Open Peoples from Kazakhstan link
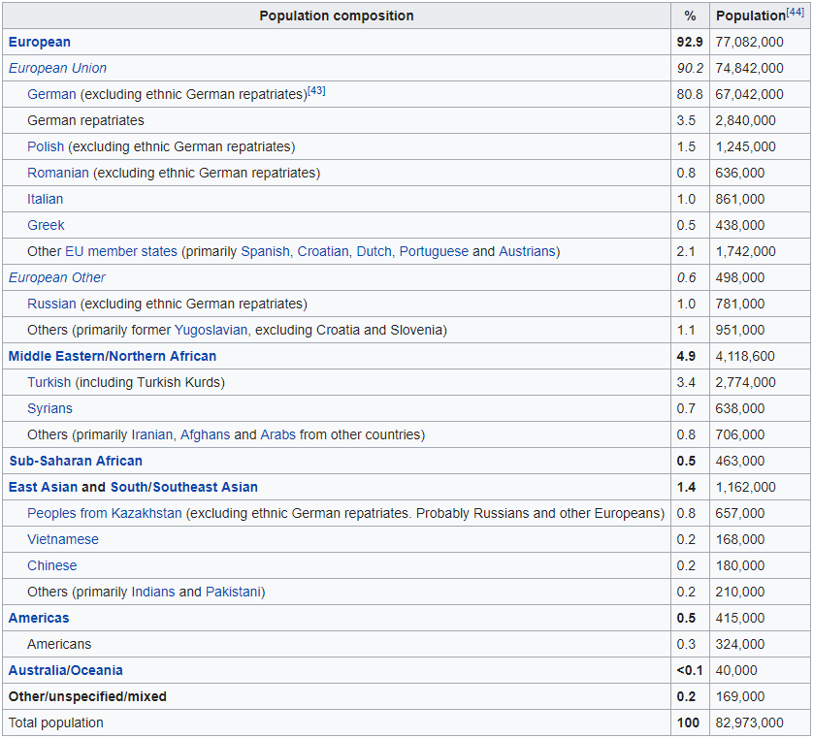The width and height of the screenshot is (813, 738). click(104, 513)
